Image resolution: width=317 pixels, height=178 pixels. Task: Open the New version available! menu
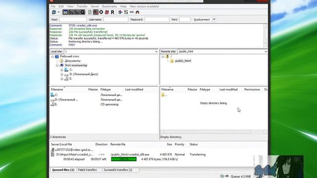(144, 6)
